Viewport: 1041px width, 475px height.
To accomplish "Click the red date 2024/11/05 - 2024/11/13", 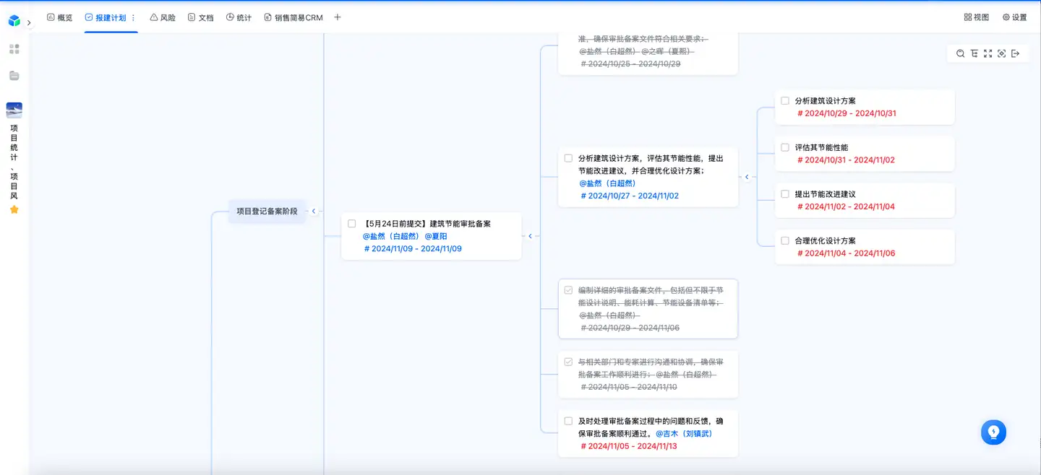I will 629,446.
